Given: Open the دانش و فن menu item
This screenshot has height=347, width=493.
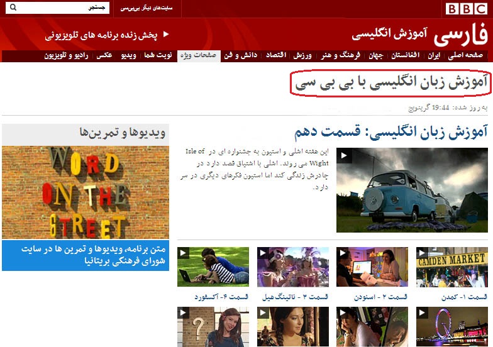Looking at the screenshot, I should click(240, 55).
